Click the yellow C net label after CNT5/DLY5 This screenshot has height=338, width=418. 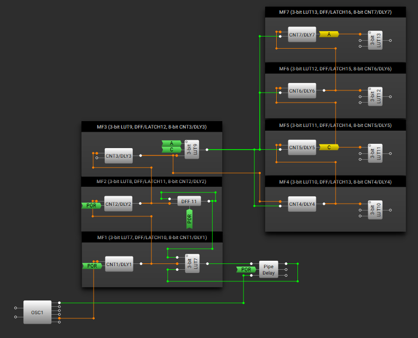point(329,147)
